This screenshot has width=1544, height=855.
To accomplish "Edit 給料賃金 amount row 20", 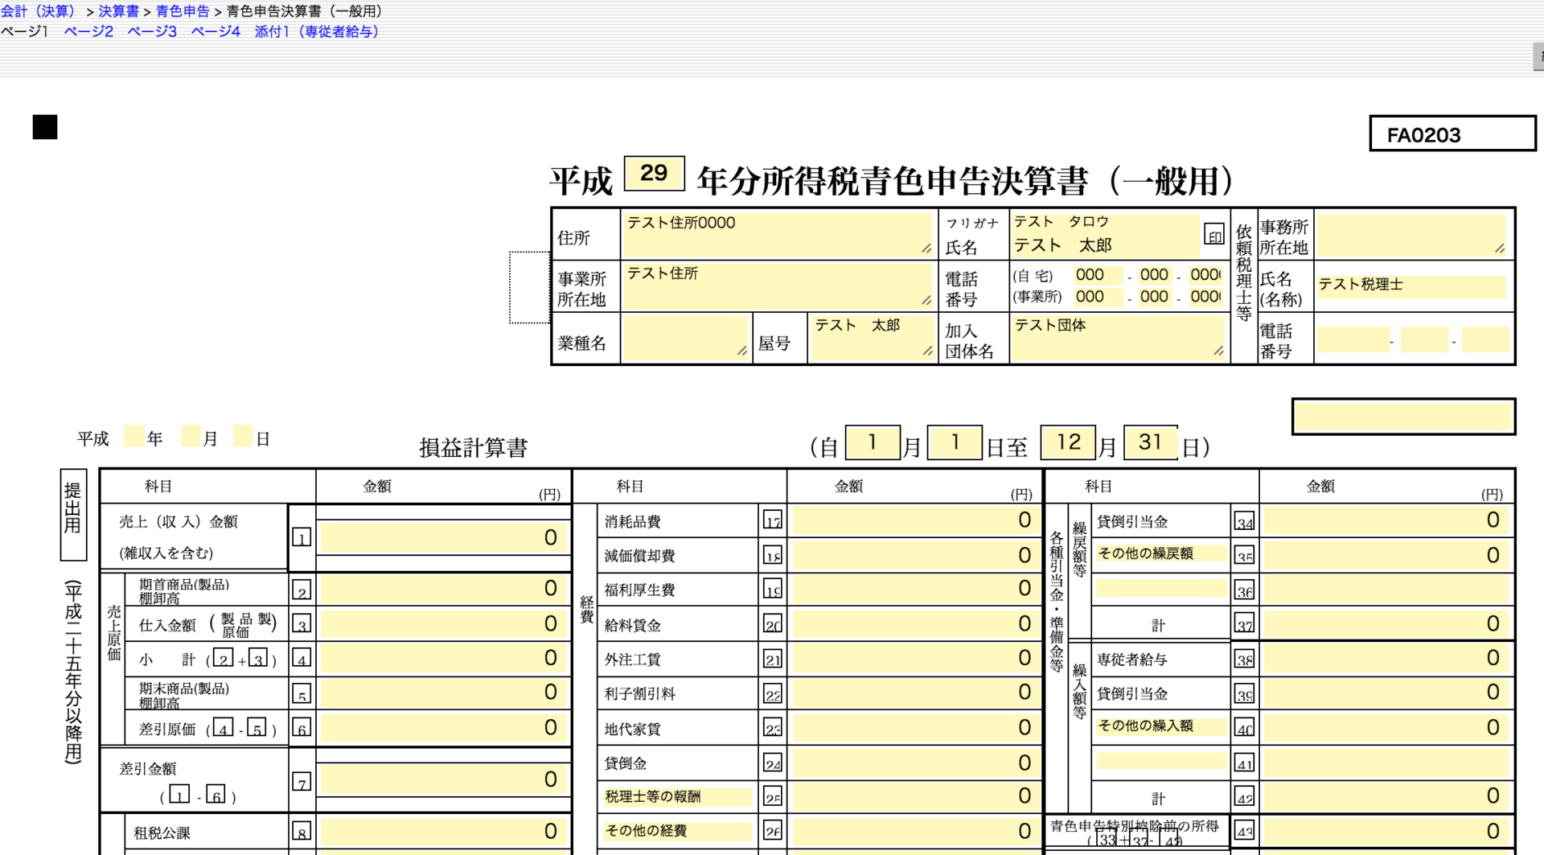I will click(x=915, y=624).
